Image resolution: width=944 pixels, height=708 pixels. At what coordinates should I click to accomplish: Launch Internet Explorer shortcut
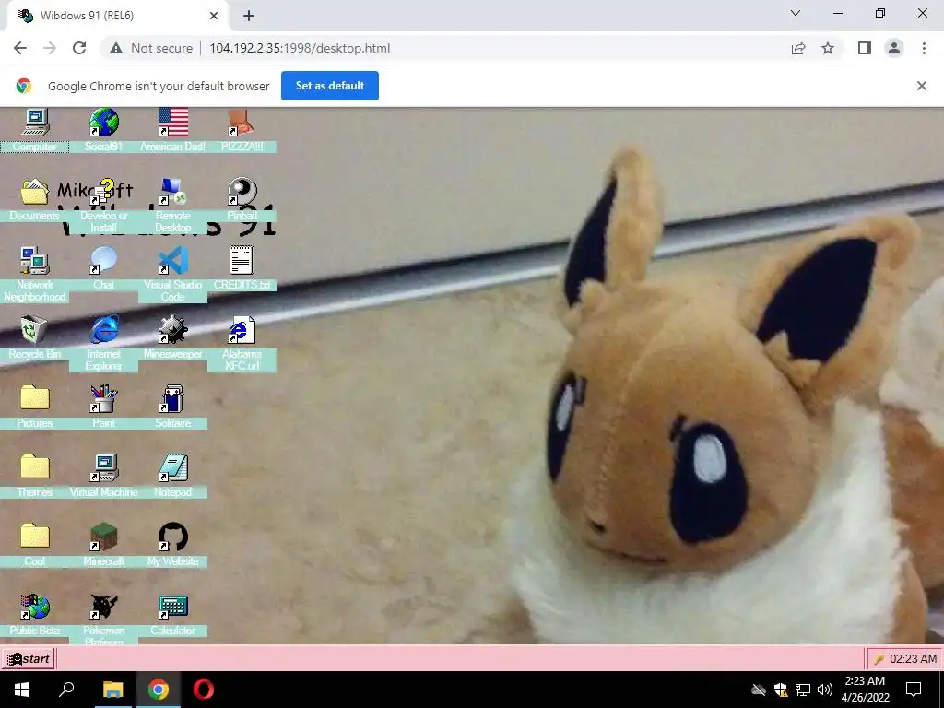pyautogui.click(x=103, y=330)
